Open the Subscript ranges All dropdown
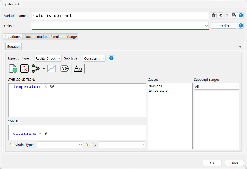Image resolution: width=247 pixels, height=169 pixels. point(216,86)
